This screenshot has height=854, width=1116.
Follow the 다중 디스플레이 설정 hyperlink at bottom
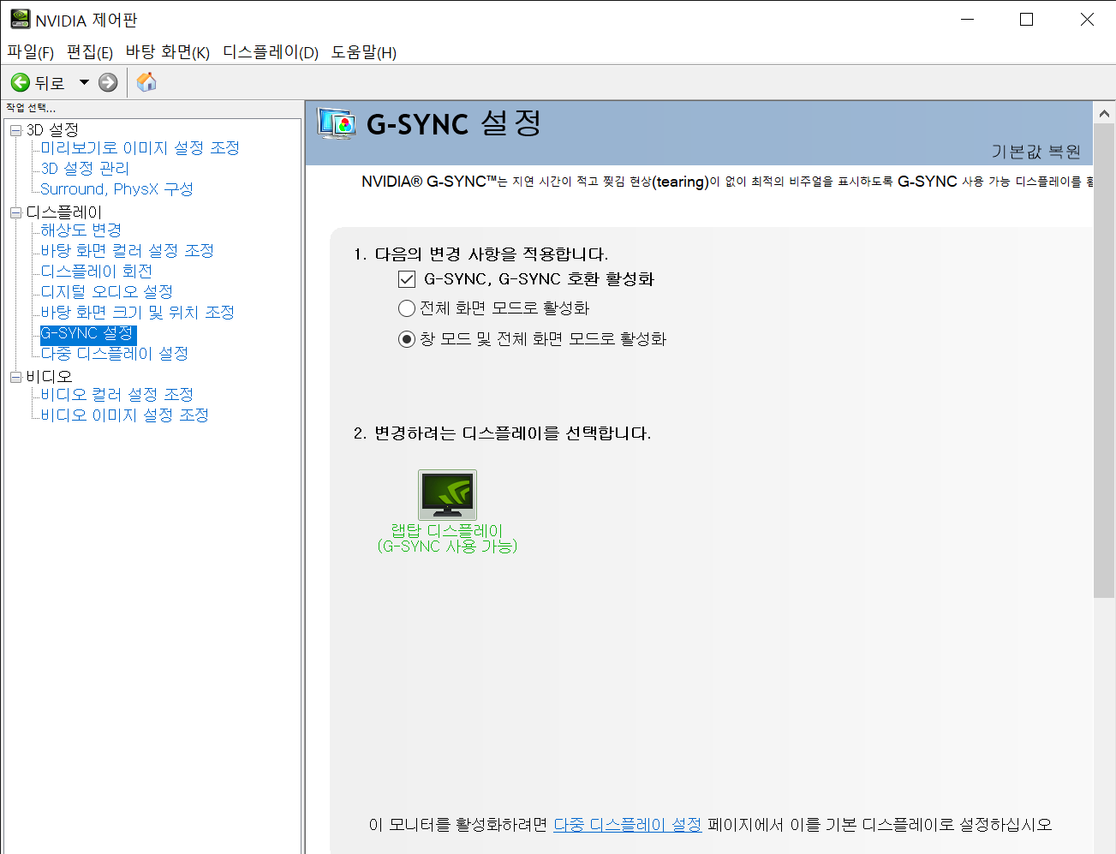[628, 824]
